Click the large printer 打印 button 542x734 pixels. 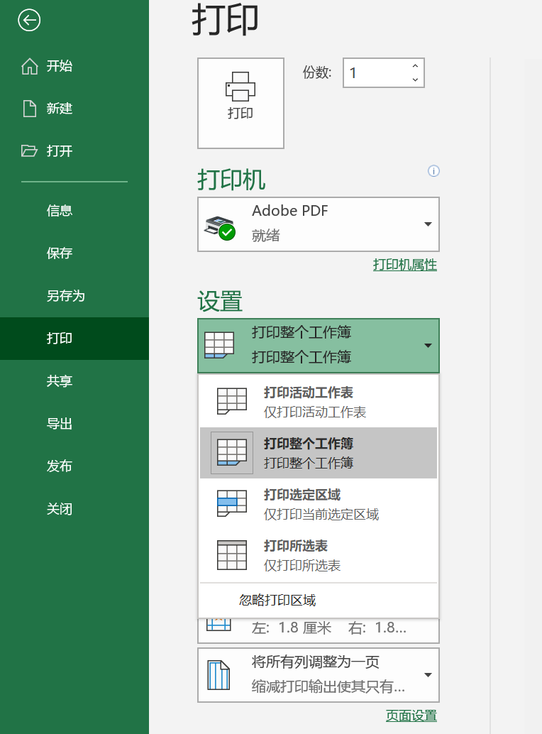240,103
